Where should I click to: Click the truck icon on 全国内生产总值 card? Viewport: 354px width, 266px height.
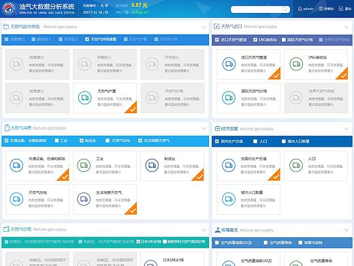[x=229, y=165]
